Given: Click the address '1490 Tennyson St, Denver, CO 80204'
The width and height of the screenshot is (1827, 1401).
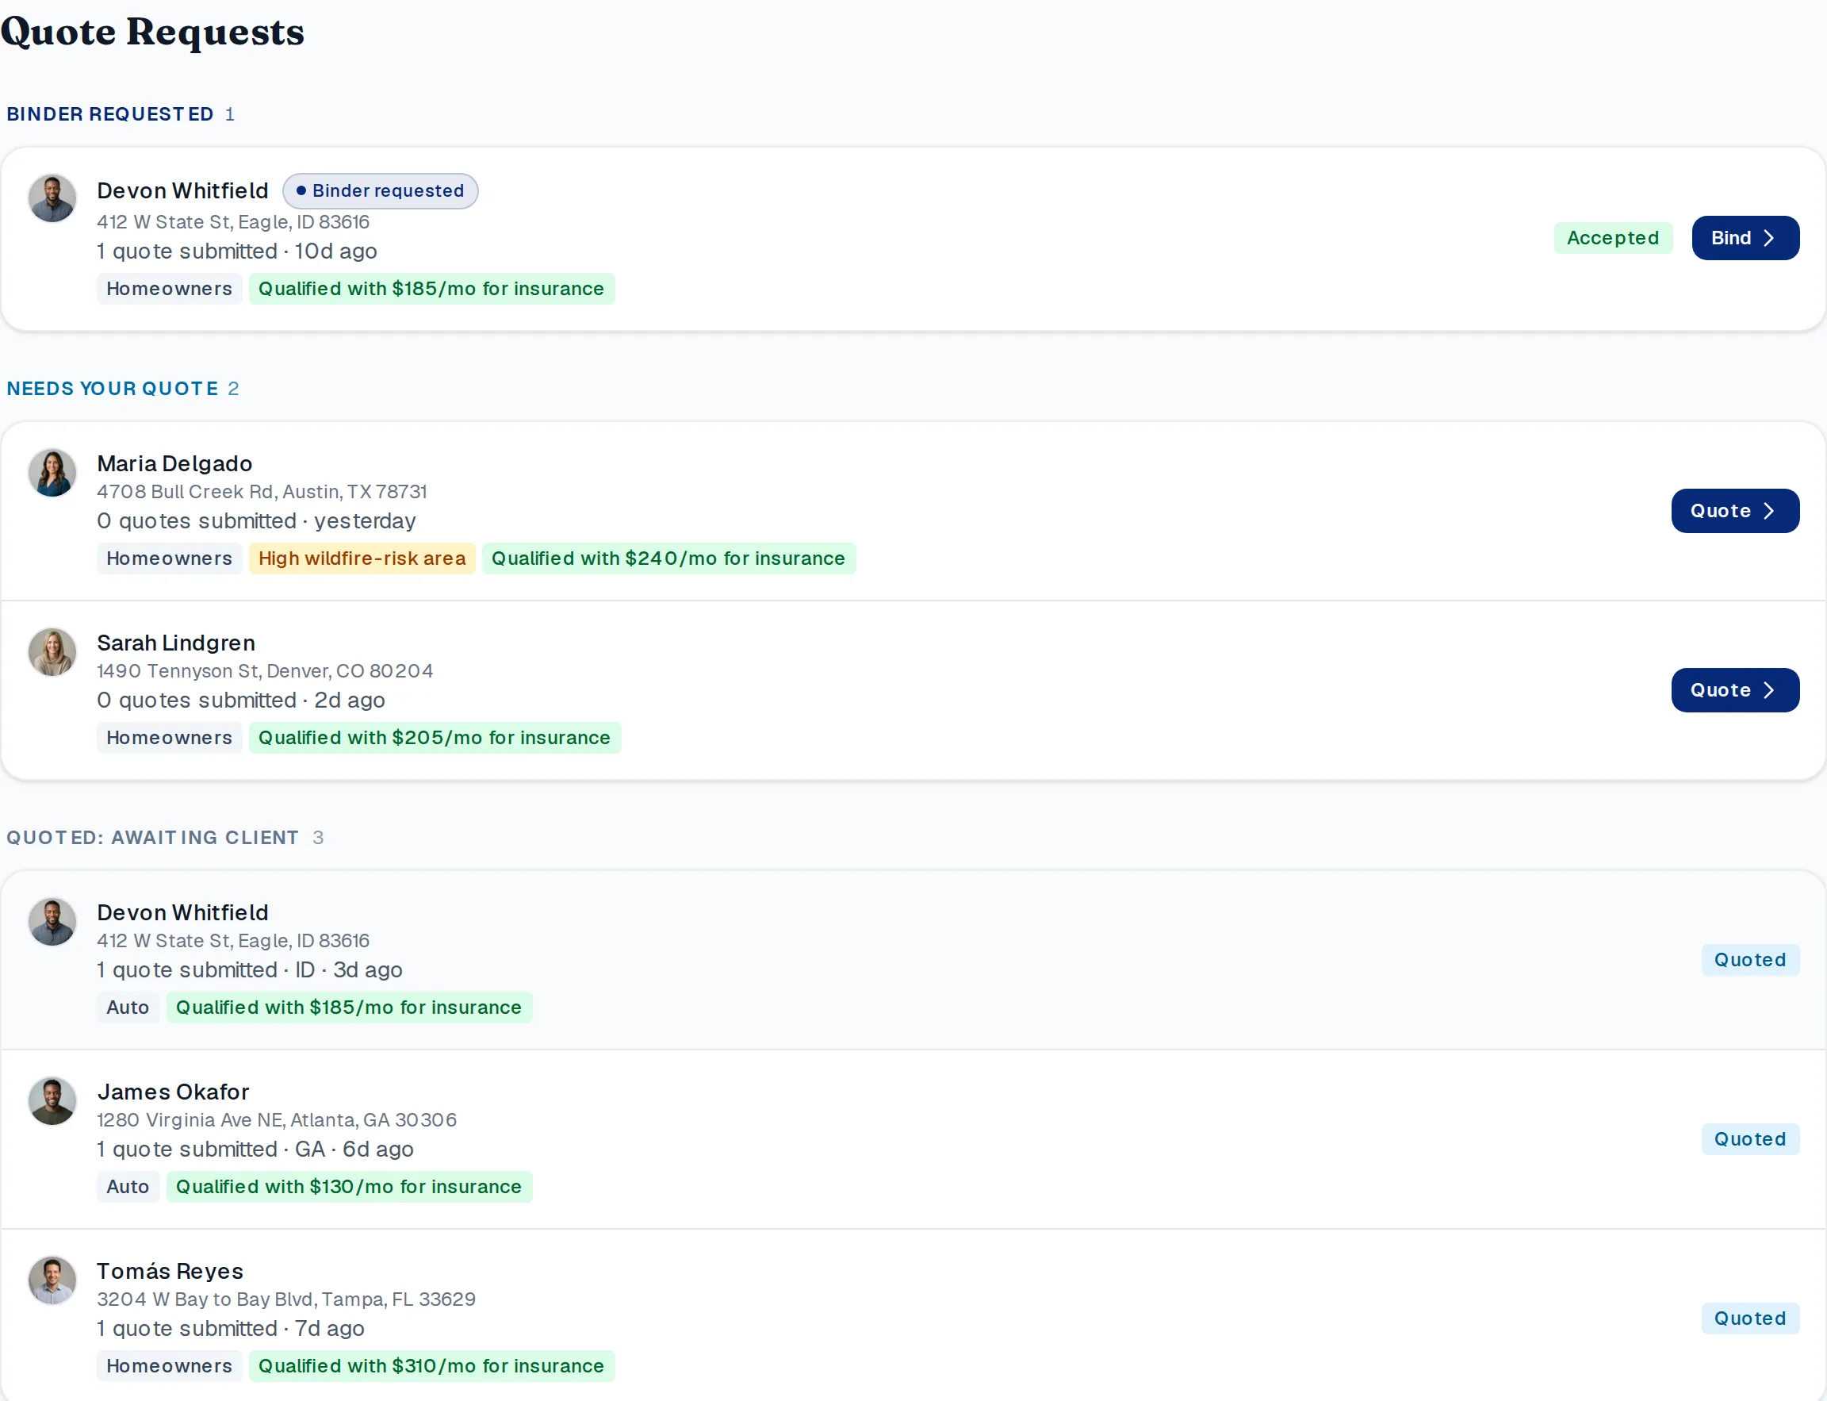Looking at the screenshot, I should [265, 671].
